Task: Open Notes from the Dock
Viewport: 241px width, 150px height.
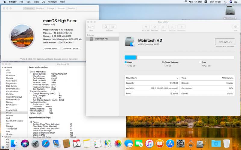Action: click(x=87, y=144)
